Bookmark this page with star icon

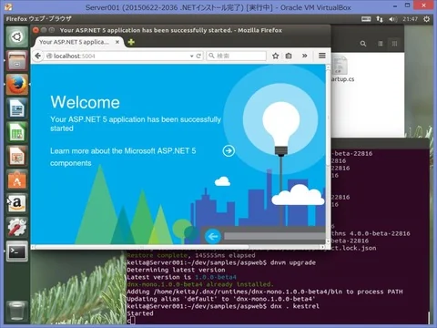pos(275,56)
